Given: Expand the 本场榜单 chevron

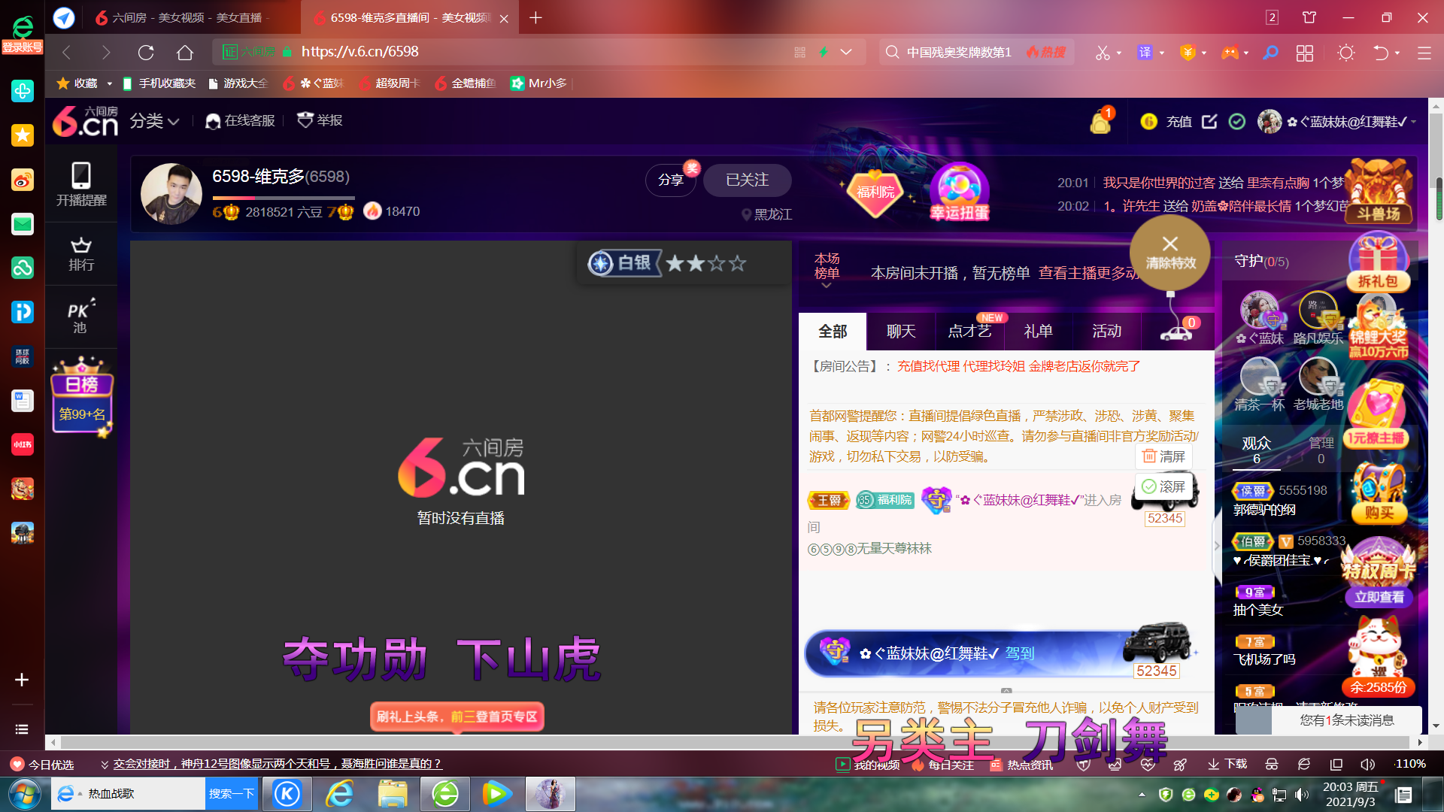Looking at the screenshot, I should [x=826, y=285].
